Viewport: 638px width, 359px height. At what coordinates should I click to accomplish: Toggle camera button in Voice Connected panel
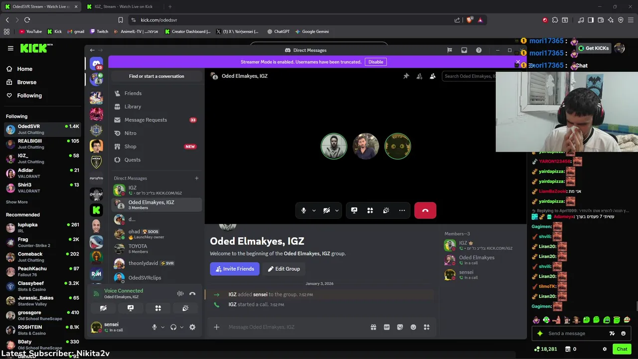pos(103,308)
